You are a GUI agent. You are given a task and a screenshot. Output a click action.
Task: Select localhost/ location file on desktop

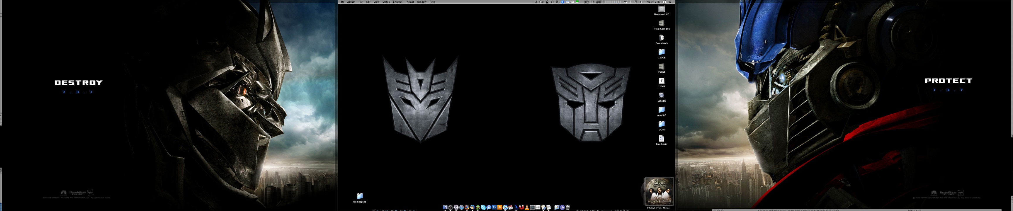(662, 139)
